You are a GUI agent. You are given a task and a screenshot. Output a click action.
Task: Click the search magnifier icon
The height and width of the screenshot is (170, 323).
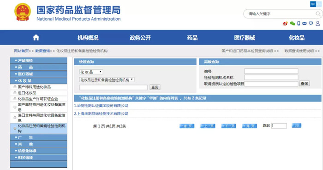[x=318, y=14]
